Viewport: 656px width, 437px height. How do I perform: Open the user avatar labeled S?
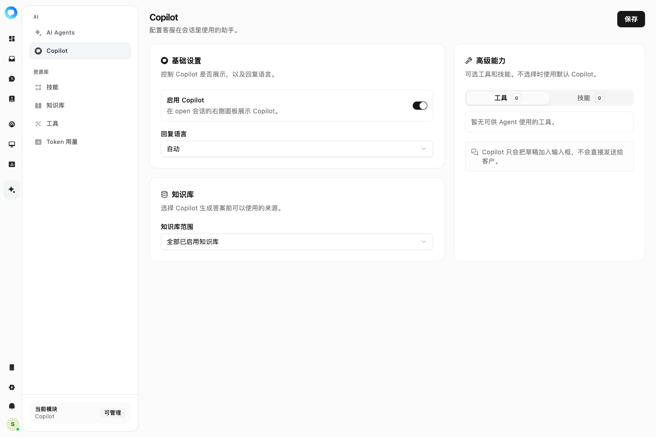click(13, 424)
